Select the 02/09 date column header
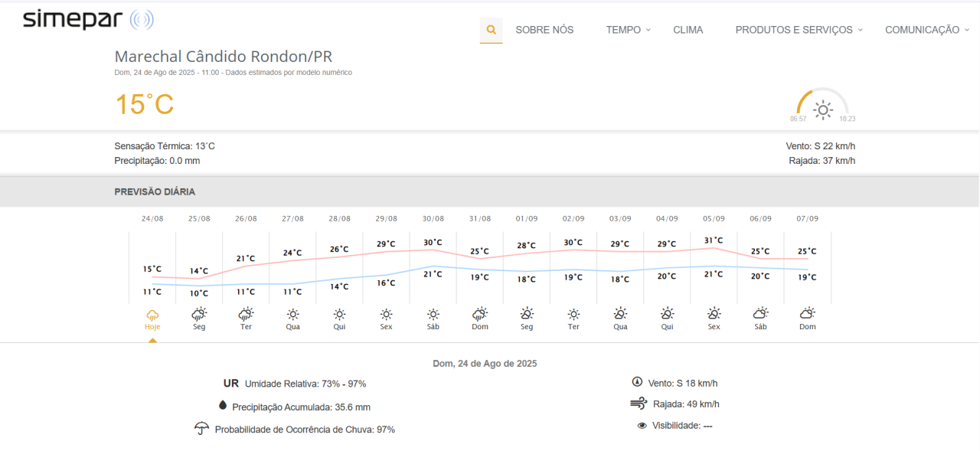The width and height of the screenshot is (980, 451). [573, 218]
